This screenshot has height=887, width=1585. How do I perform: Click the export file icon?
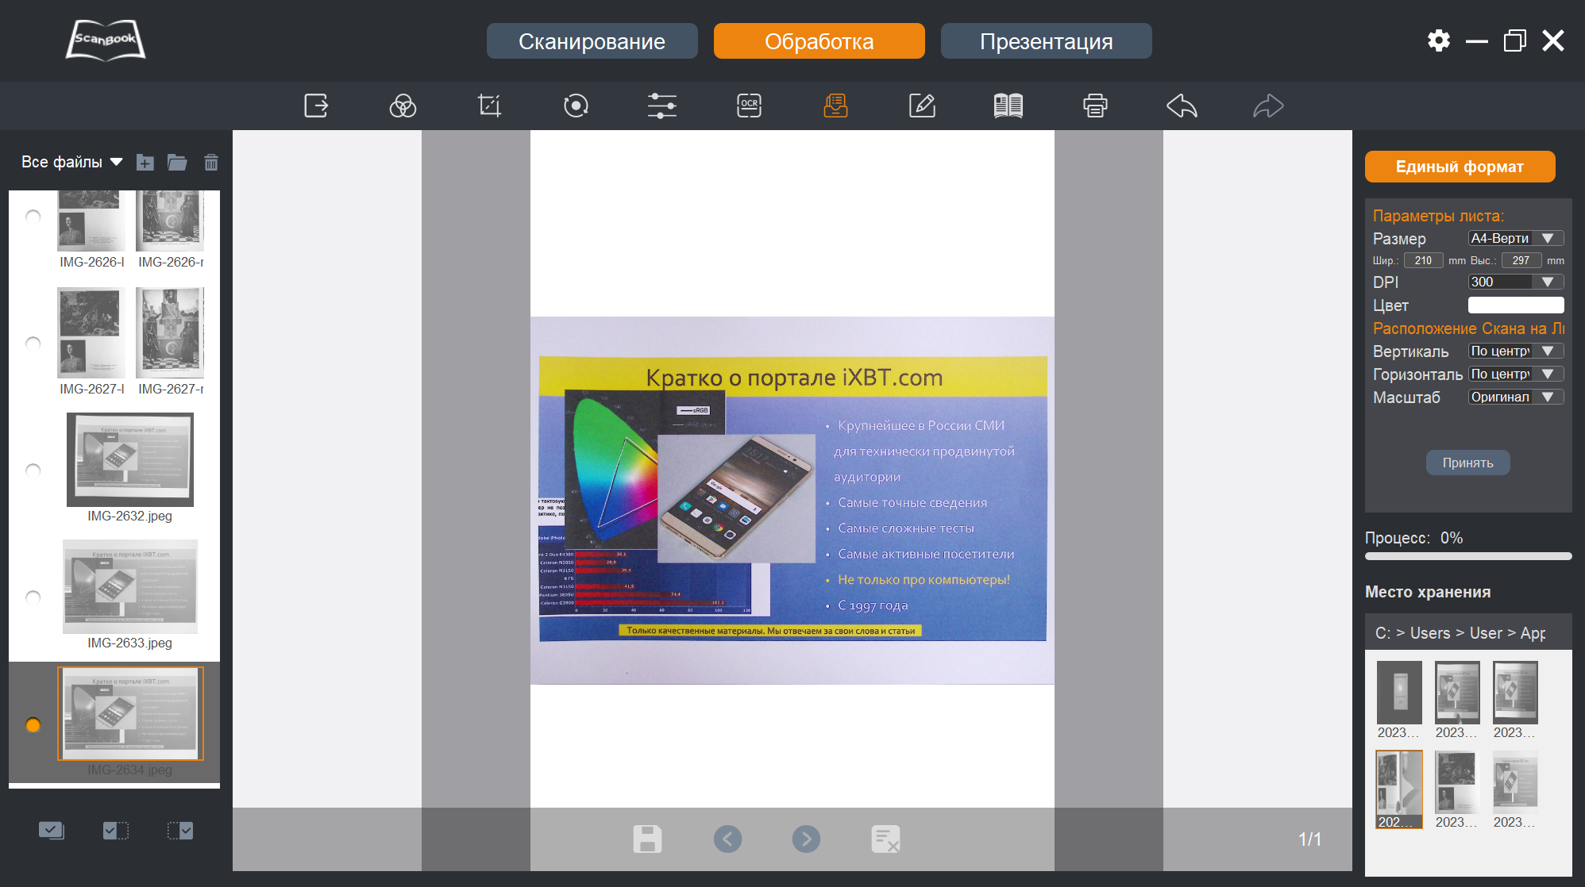click(316, 106)
